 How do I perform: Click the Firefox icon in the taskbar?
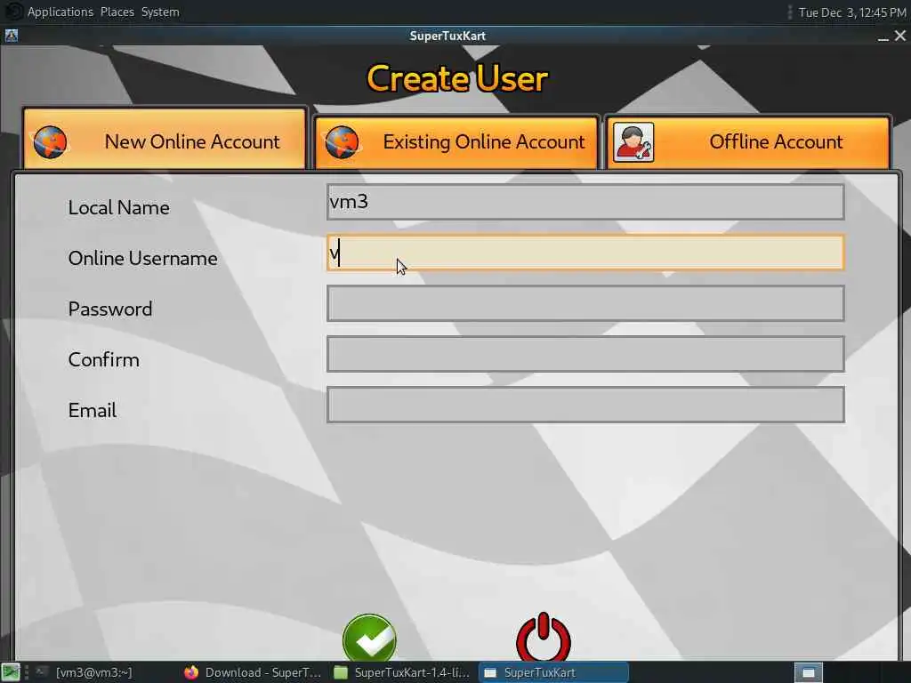tap(191, 672)
